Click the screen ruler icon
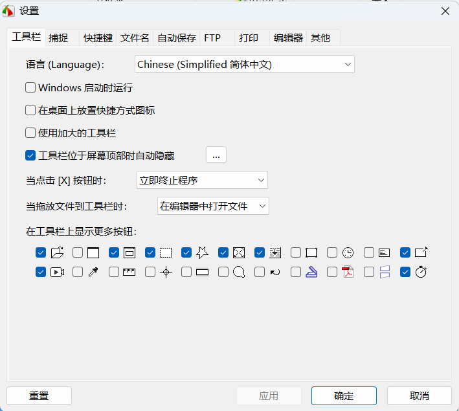The image size is (459, 411). (129, 272)
